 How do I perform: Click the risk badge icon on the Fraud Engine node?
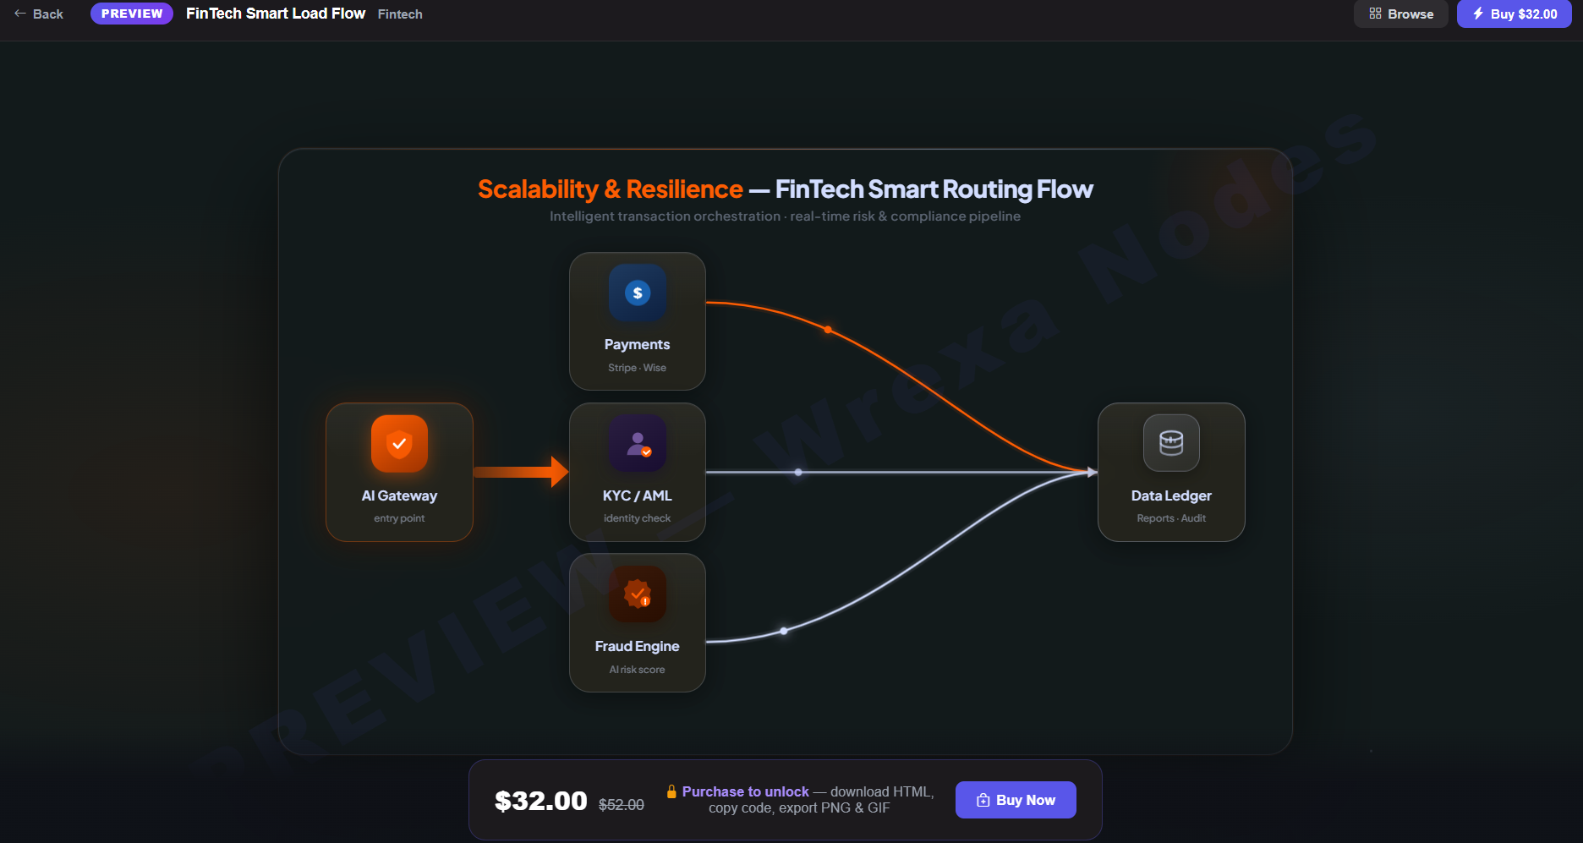point(637,593)
